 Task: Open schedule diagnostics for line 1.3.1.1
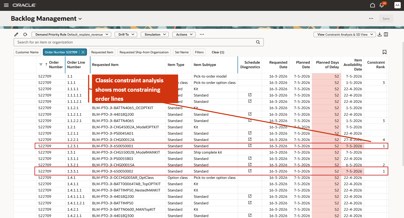pyautogui.click(x=250, y=158)
